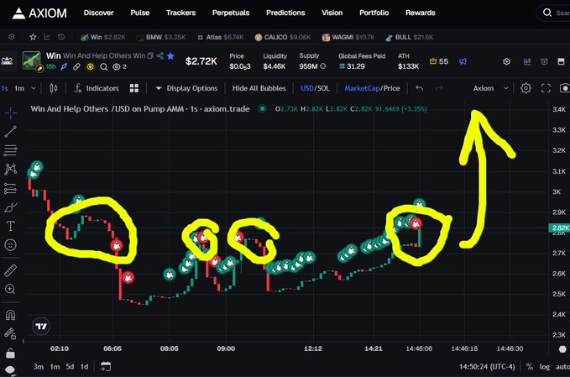Focus the Search box
The width and height of the screenshot is (570, 377).
(554, 13)
